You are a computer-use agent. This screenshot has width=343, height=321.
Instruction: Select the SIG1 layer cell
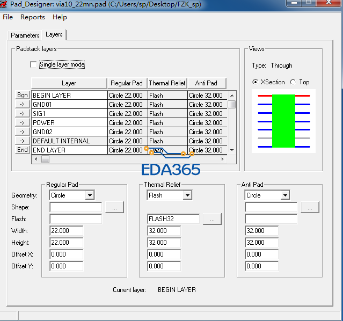(x=69, y=114)
